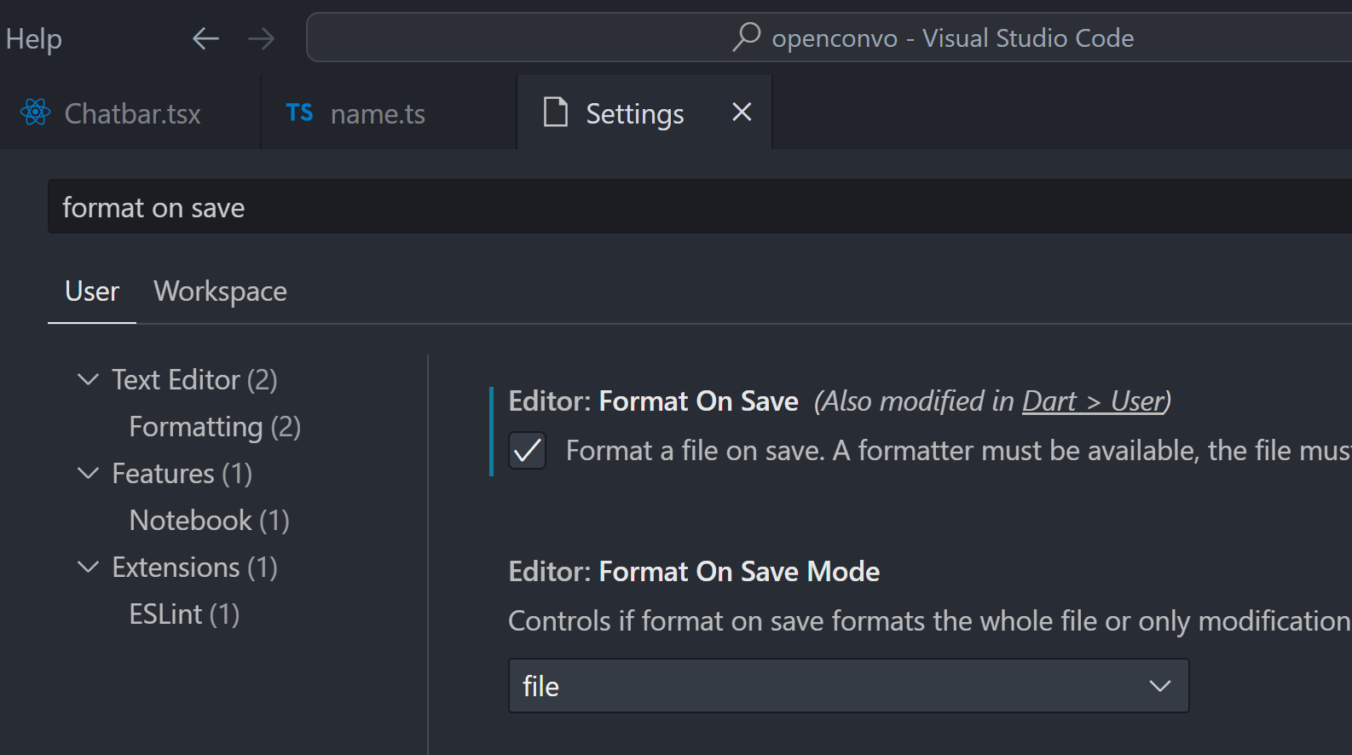Follow the Dart > User link

pos(1093,401)
